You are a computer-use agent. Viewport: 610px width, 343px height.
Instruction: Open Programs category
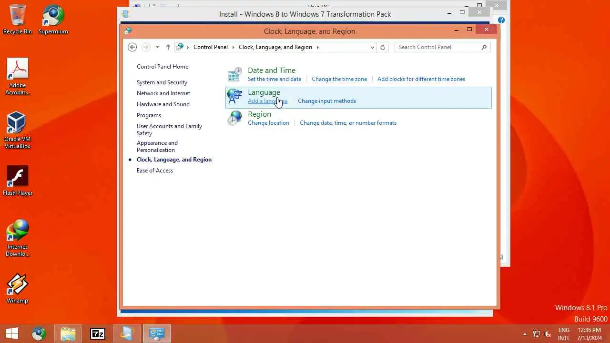click(x=149, y=115)
